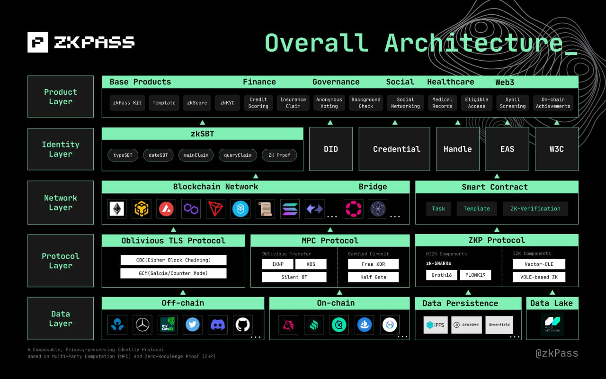Click the Ethereum logo icon

pyautogui.click(x=116, y=208)
